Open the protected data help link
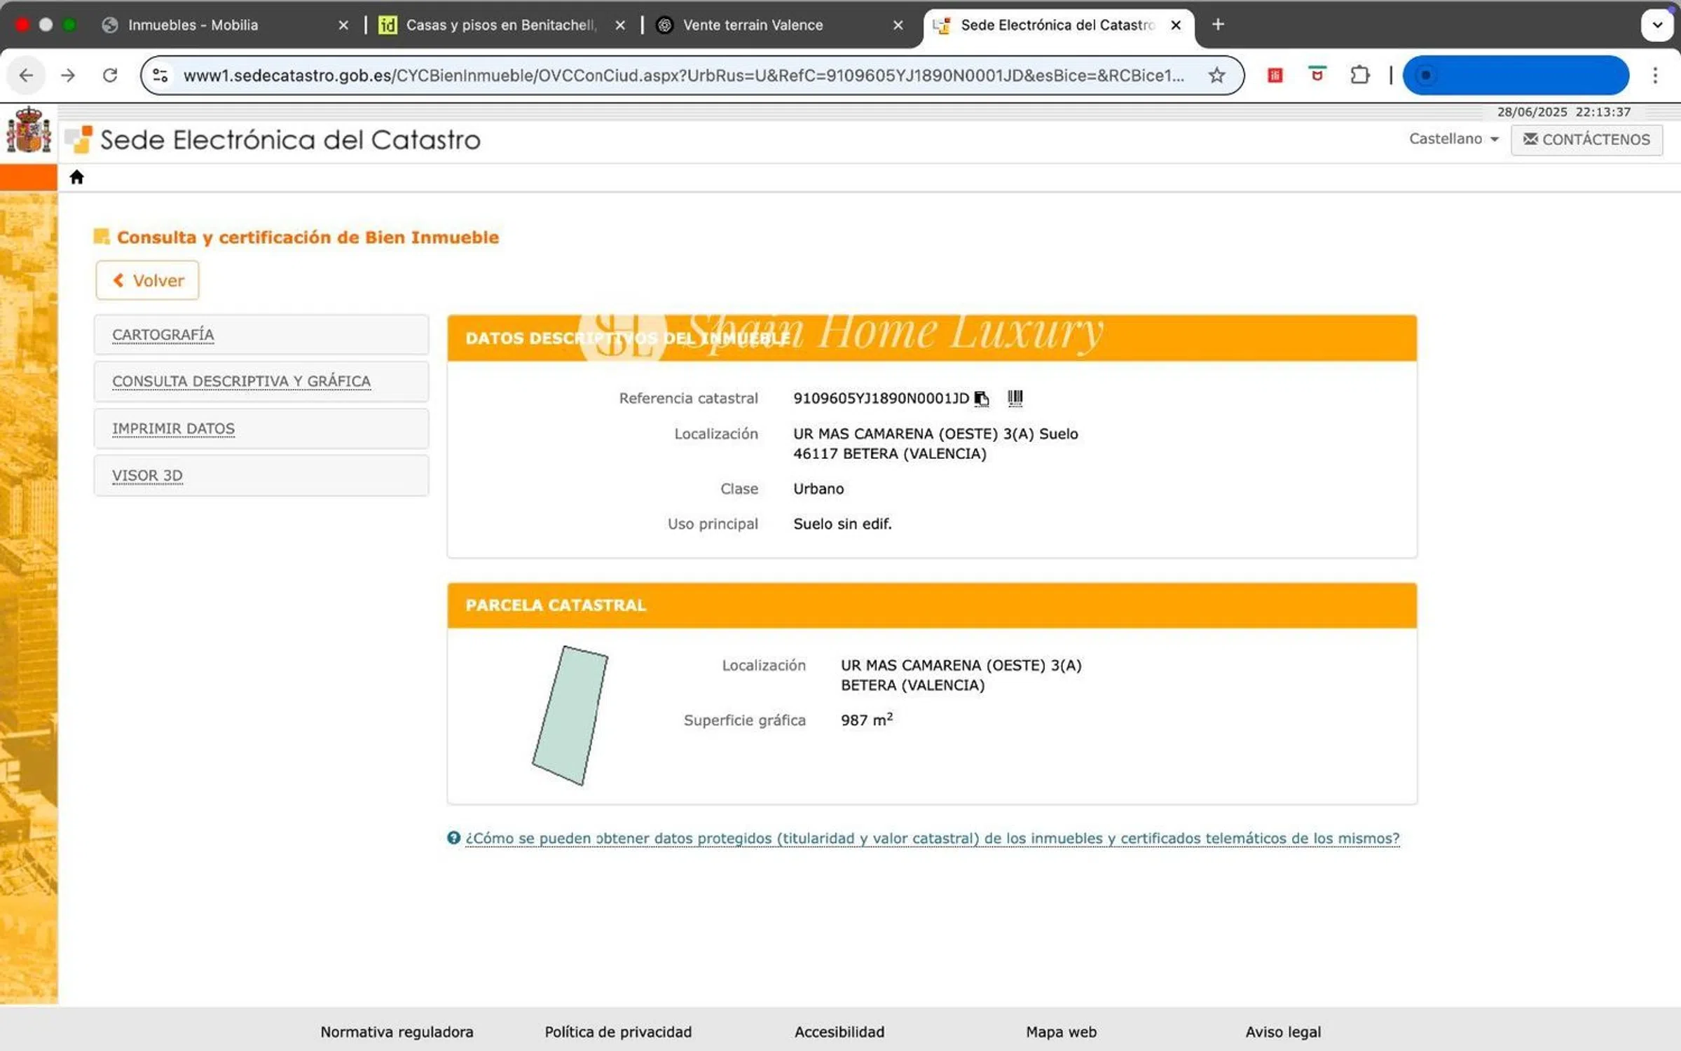This screenshot has width=1681, height=1051. point(932,838)
